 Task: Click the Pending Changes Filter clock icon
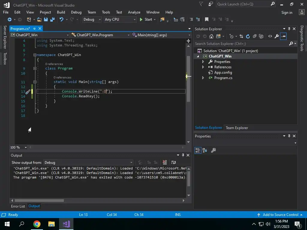pos(231,36)
